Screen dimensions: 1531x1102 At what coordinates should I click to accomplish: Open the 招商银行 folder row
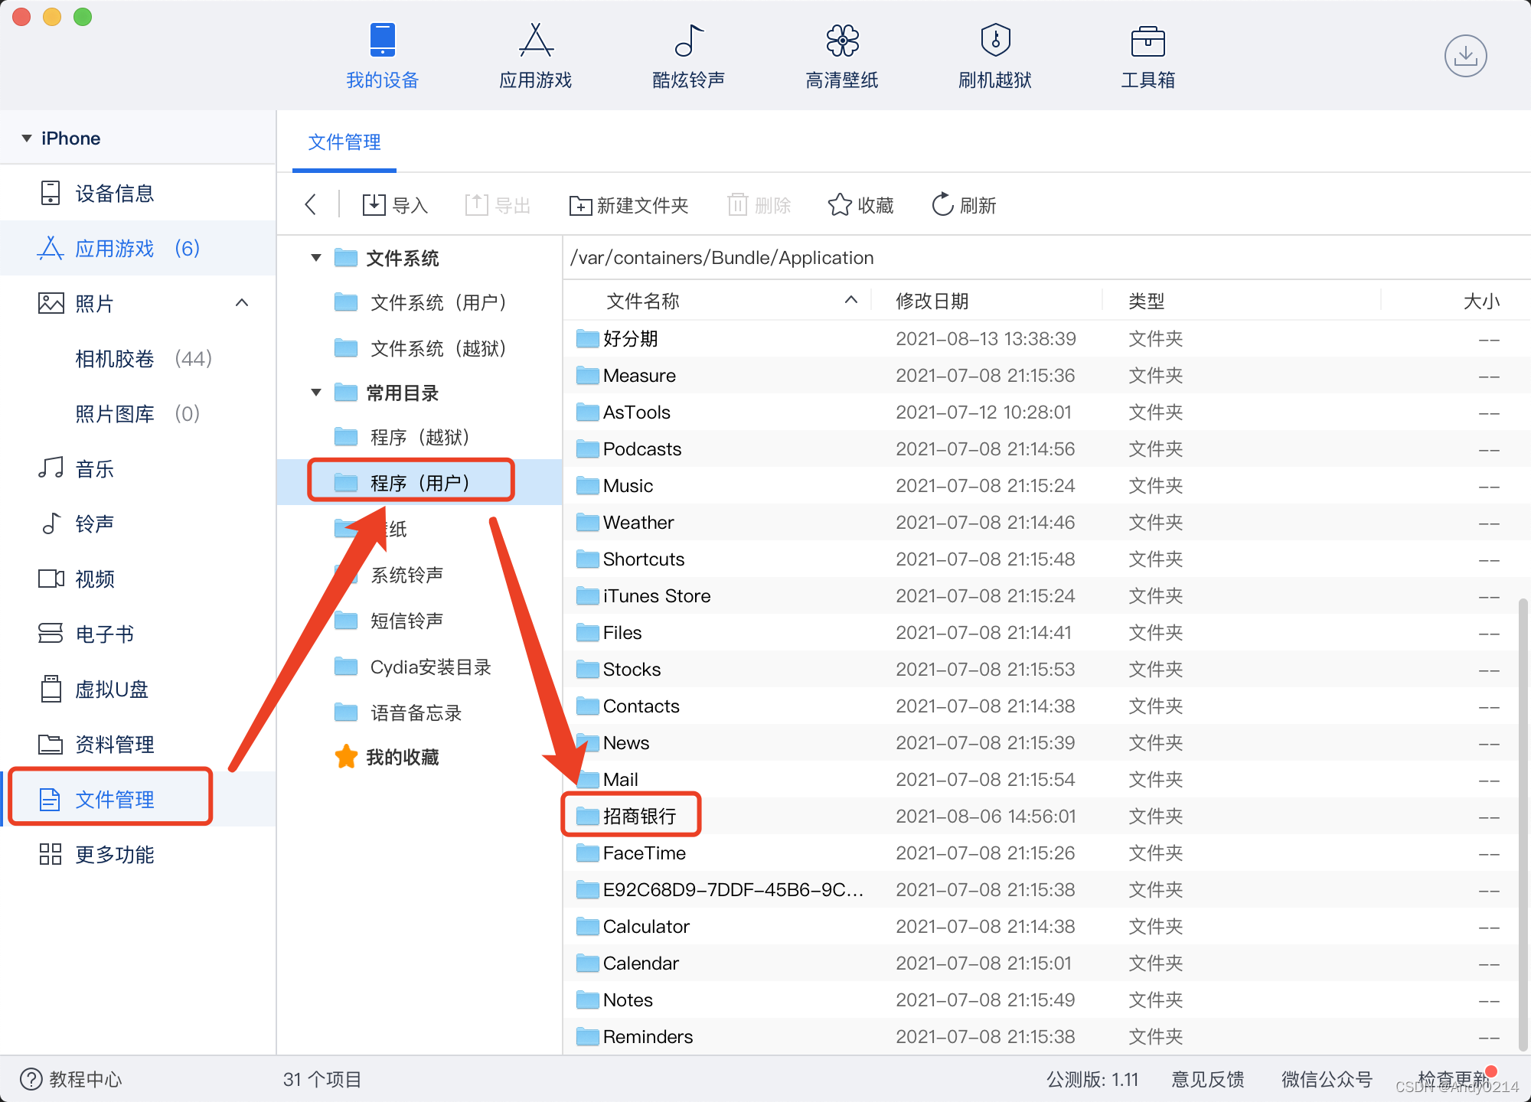[x=639, y=817]
